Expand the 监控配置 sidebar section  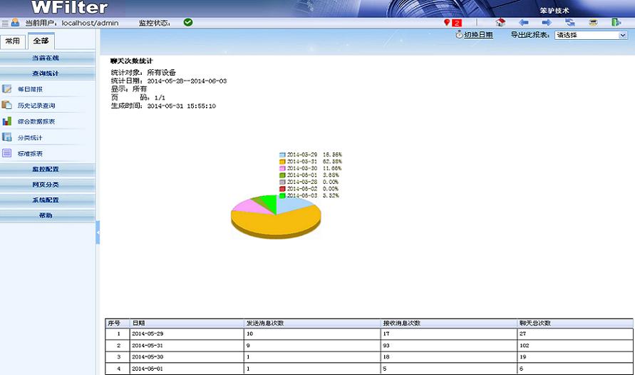coord(46,170)
